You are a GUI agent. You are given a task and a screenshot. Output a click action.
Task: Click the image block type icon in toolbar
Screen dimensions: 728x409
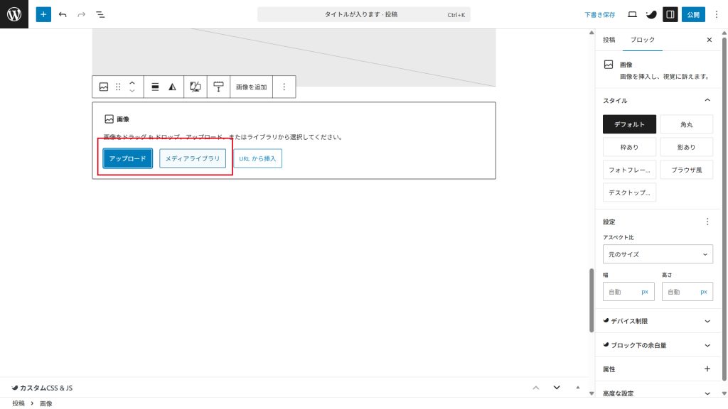pyautogui.click(x=104, y=87)
